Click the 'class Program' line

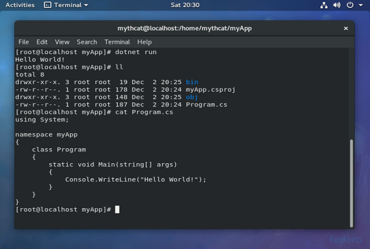click(x=59, y=150)
